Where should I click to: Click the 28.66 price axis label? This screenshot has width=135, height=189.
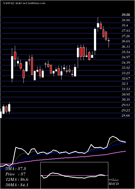pyautogui.click(x=126, y=116)
